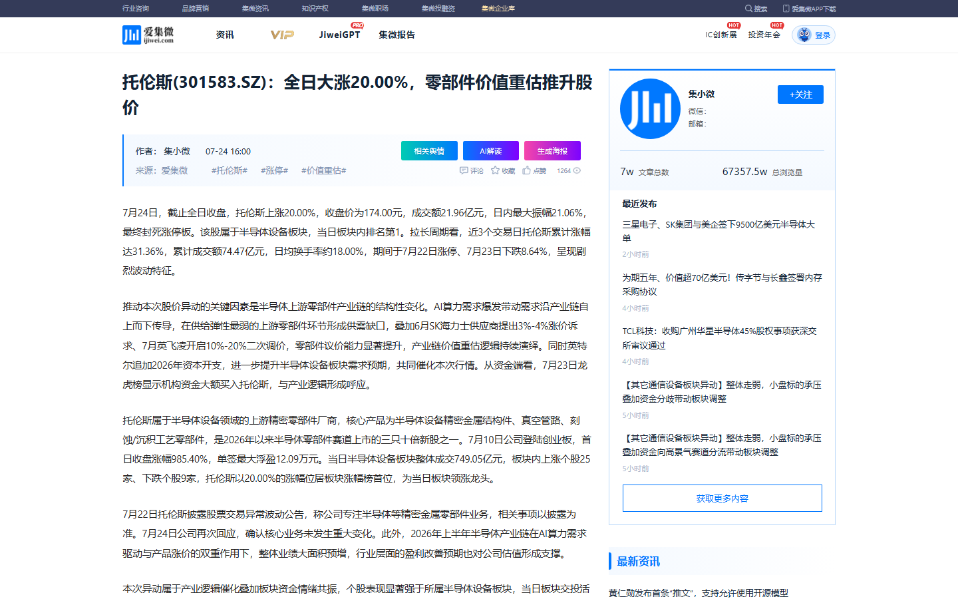Click author name 集小微 in byline
This screenshot has width=958, height=599.
(177, 151)
